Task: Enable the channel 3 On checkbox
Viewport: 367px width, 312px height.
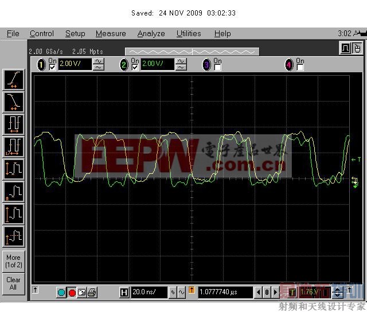Action: click(217, 68)
